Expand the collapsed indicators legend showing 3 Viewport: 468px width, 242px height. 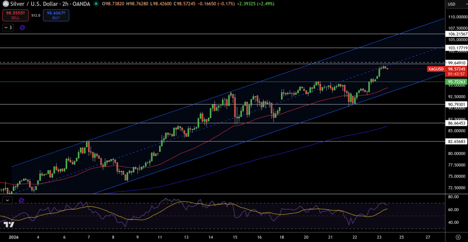click(8, 27)
